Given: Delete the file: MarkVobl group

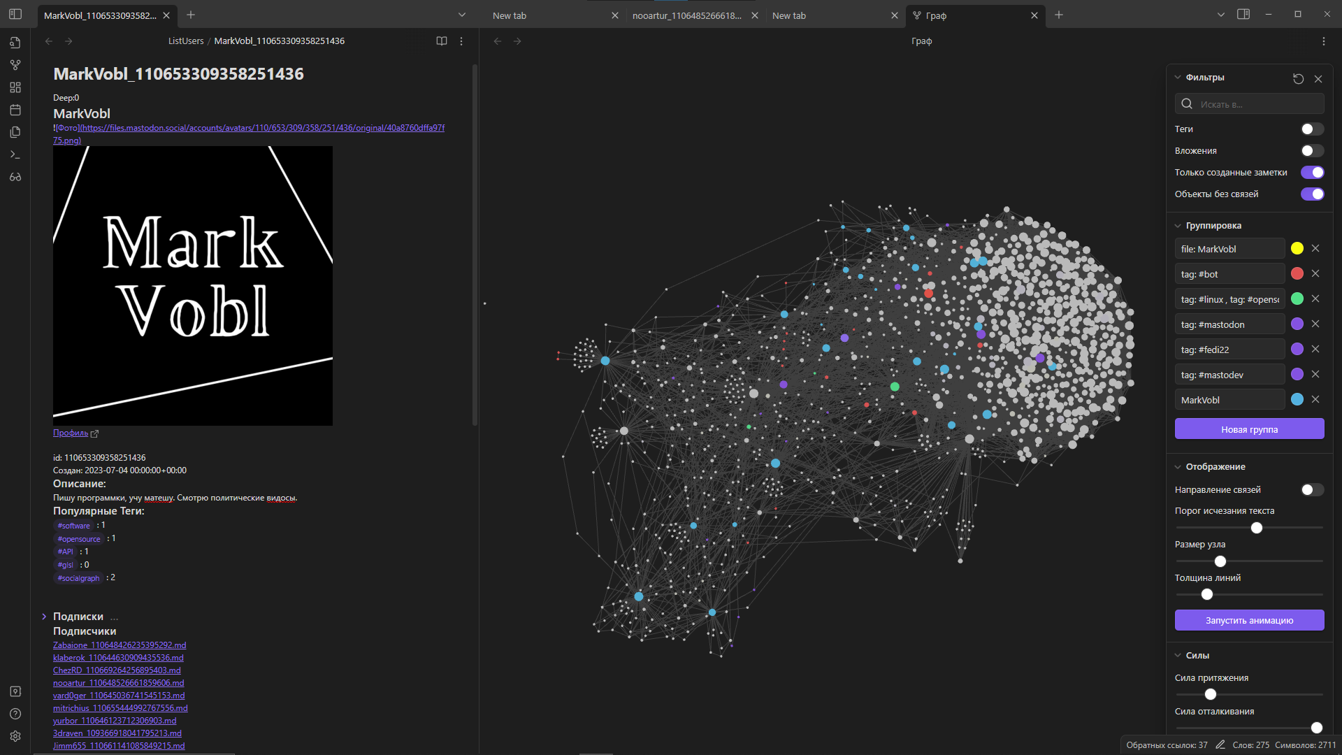Looking at the screenshot, I should [x=1315, y=248].
